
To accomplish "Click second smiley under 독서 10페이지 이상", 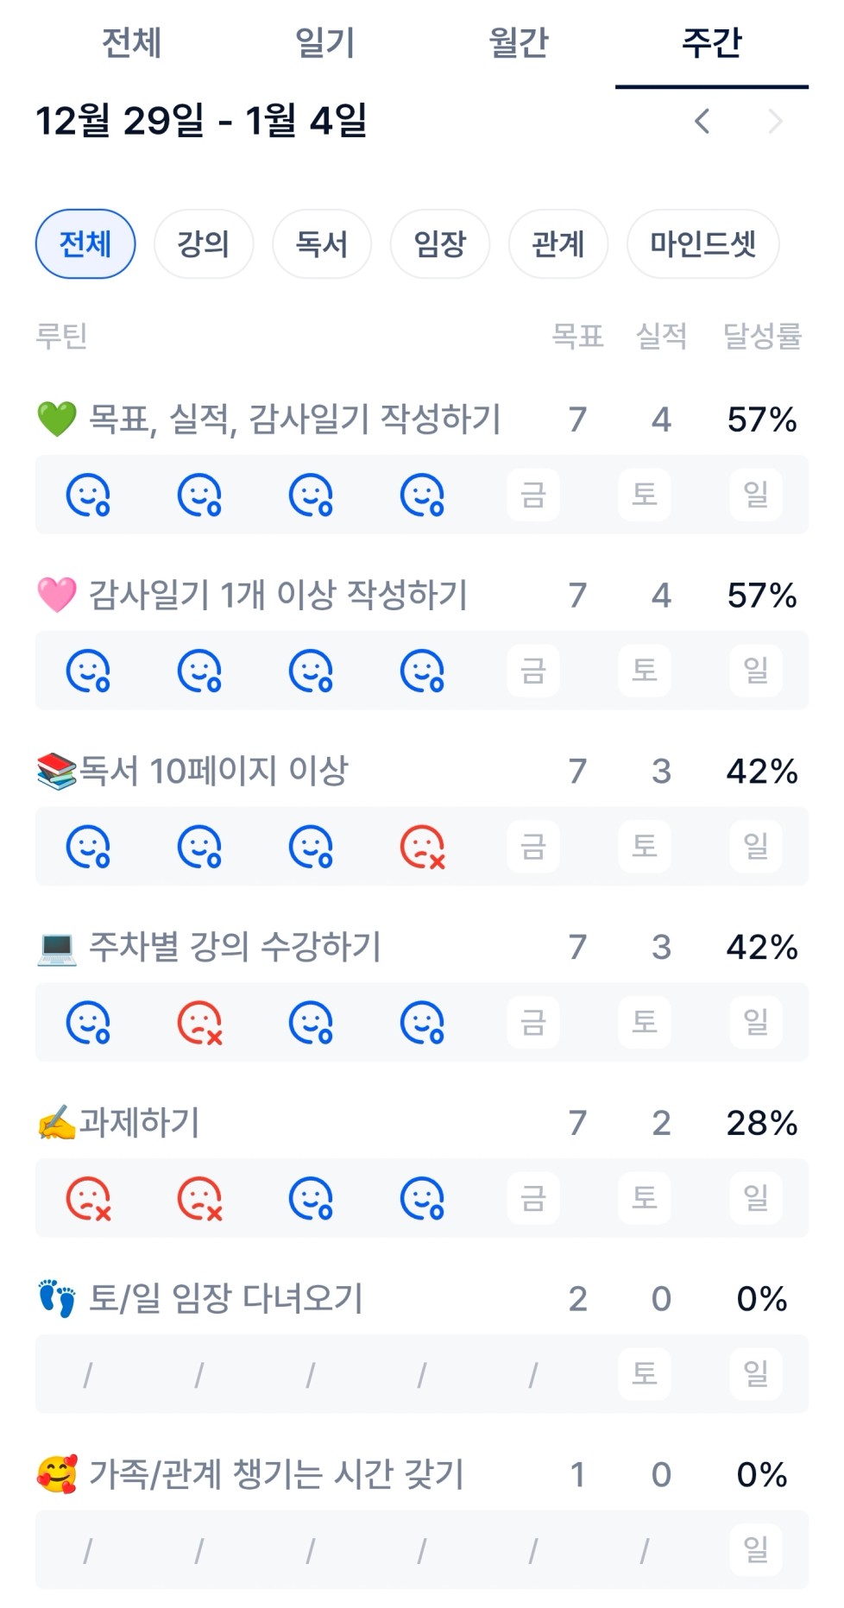I will (199, 847).
